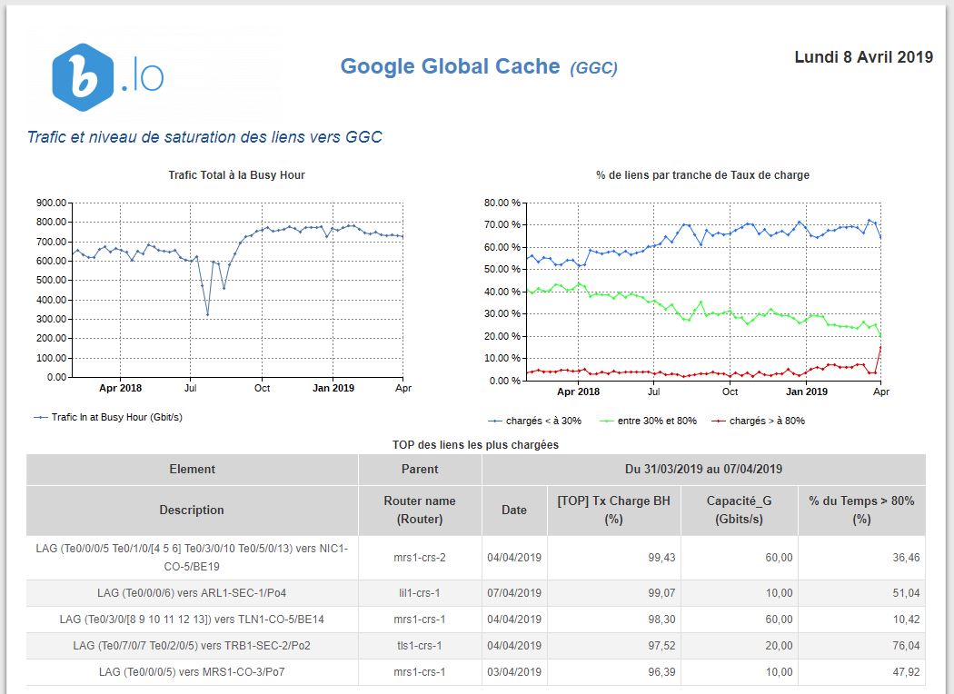Click the Jan 2019 label under the traffic chart
954x694 pixels.
point(333,388)
